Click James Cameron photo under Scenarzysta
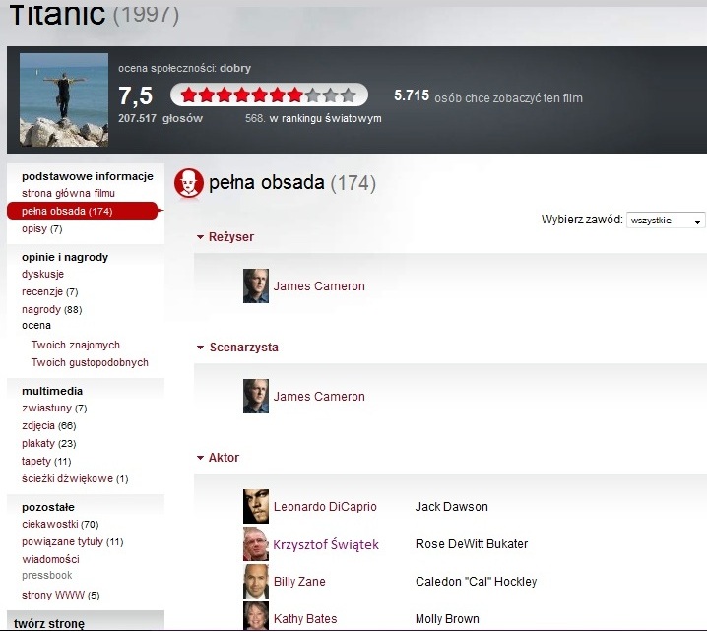707x632 pixels. point(256,397)
